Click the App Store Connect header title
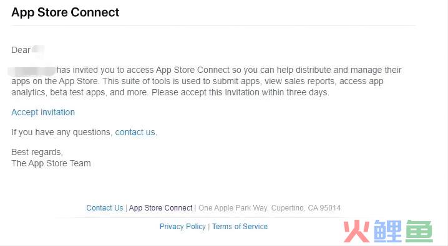Viewport: 448px width, 246px height. [x=65, y=12]
